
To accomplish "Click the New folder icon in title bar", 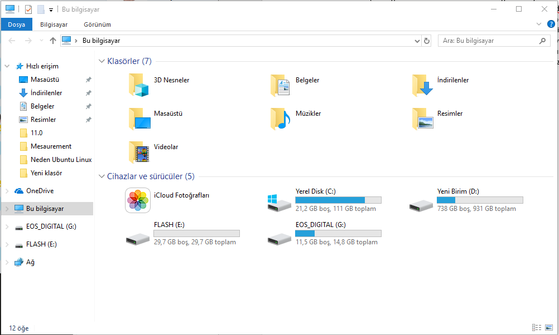I will tap(41, 9).
